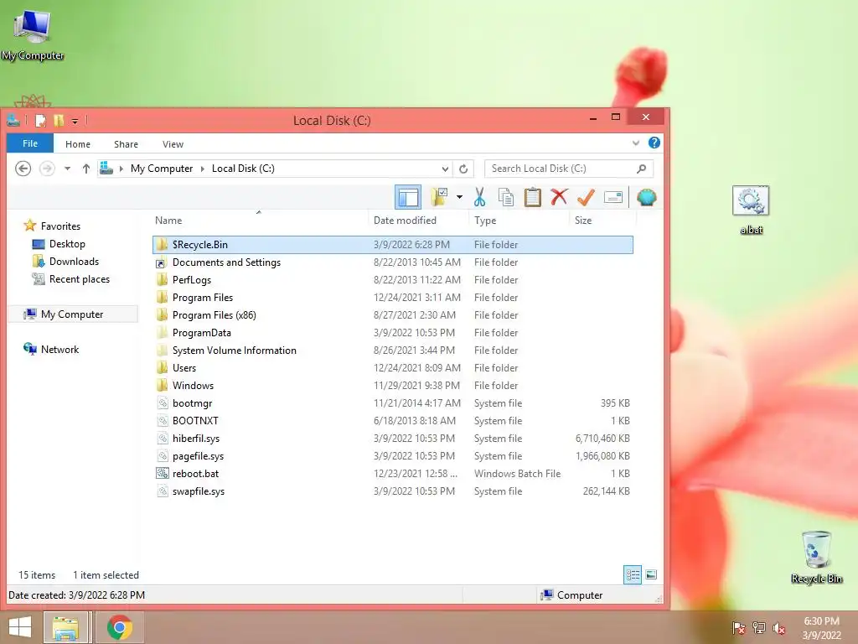
Task: Switch to the View ribbon tab
Action: 173,144
